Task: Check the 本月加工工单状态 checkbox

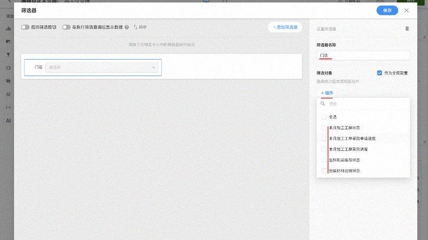Action: (324, 128)
